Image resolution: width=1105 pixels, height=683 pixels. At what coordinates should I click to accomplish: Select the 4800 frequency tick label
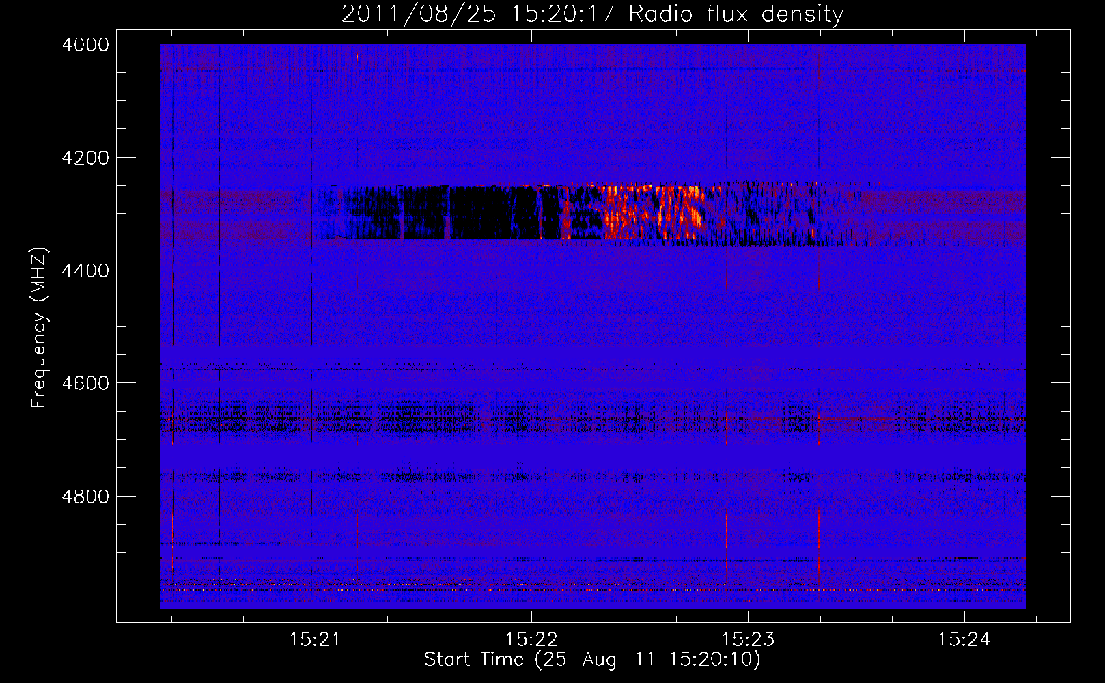tap(85, 496)
